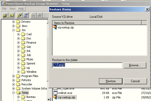Click the zip File type cell

116,97
